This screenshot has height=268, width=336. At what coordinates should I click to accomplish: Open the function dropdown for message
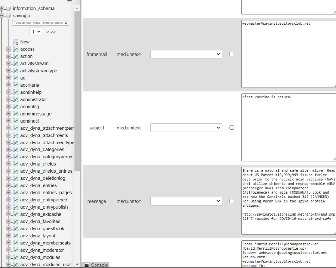point(186,201)
